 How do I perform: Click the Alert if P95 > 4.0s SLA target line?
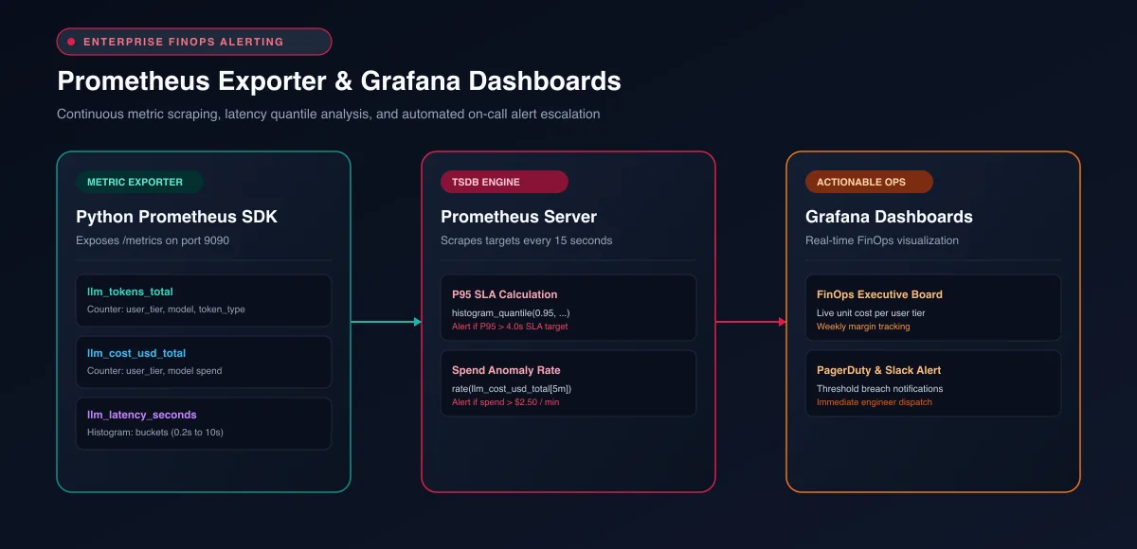[510, 327]
